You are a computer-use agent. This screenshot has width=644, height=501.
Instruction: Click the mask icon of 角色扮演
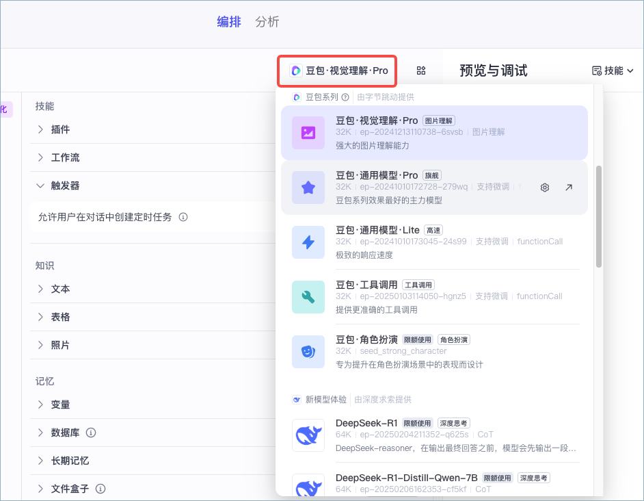(308, 352)
